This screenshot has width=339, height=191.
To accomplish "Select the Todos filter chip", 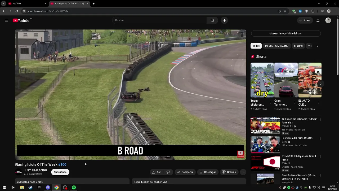I will 256,46.
